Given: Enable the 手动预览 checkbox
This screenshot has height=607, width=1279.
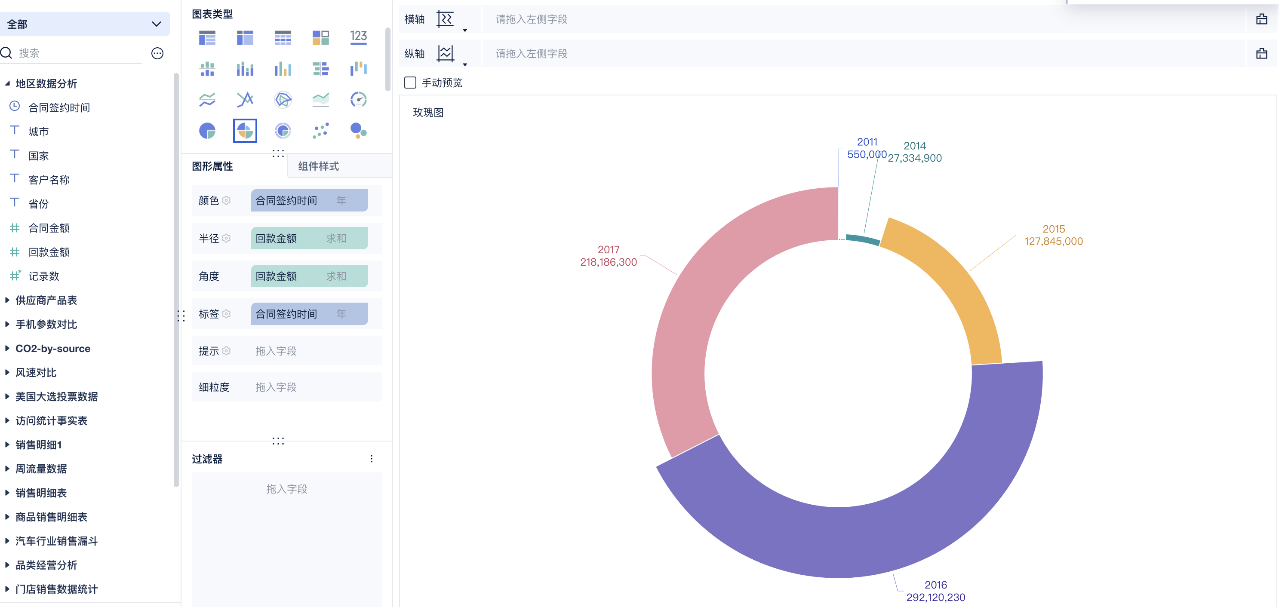Looking at the screenshot, I should 410,83.
